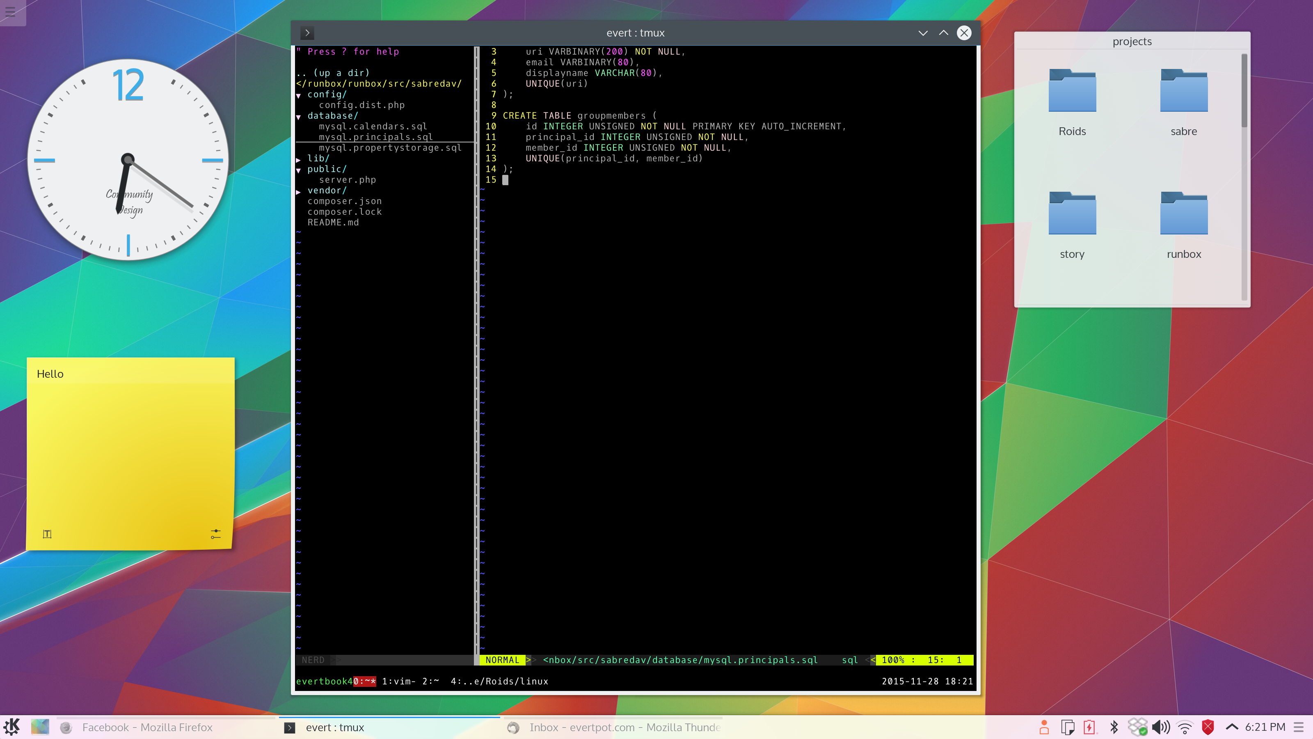The image size is (1313, 739).
Task: Click the desktop pager thumbnail in the panel
Action: (x=40, y=727)
